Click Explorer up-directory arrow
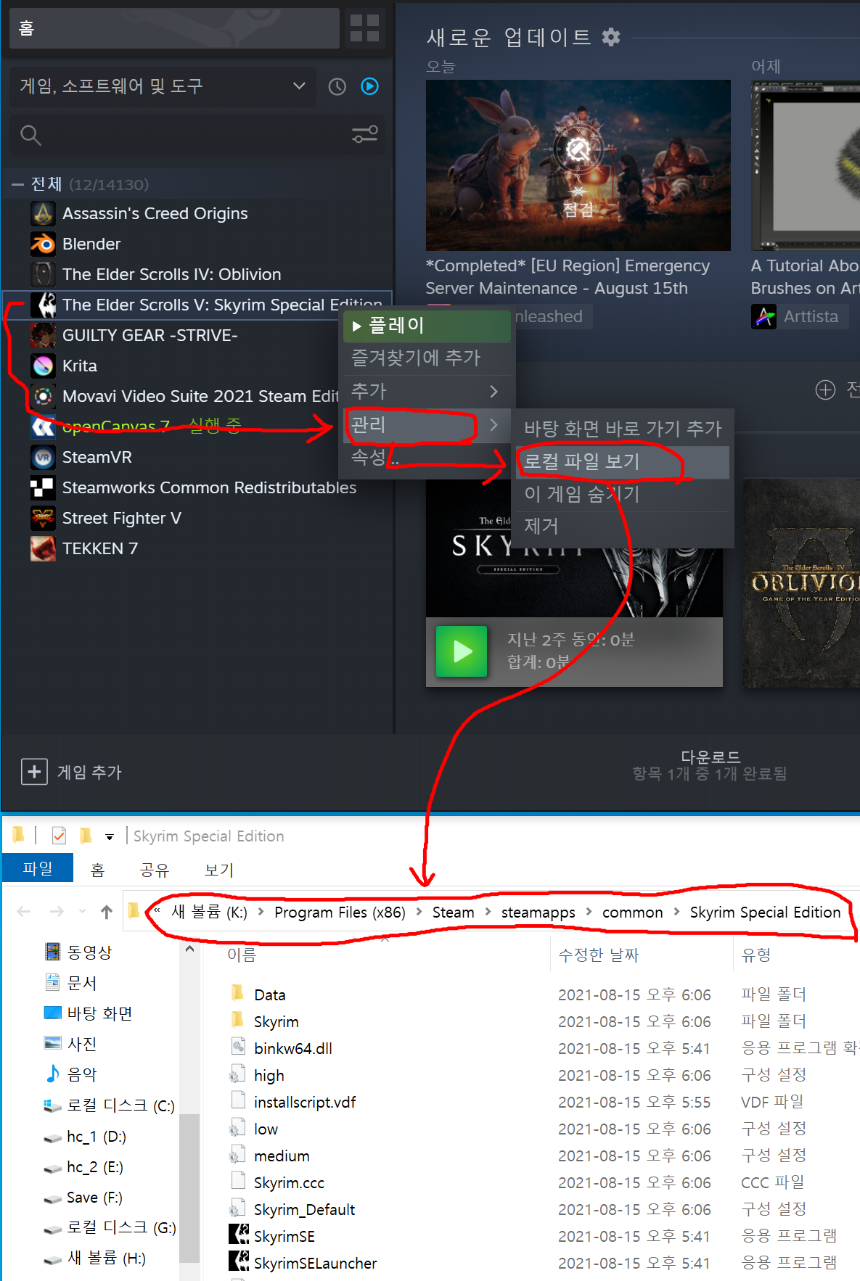The image size is (860, 1281). pyautogui.click(x=107, y=912)
